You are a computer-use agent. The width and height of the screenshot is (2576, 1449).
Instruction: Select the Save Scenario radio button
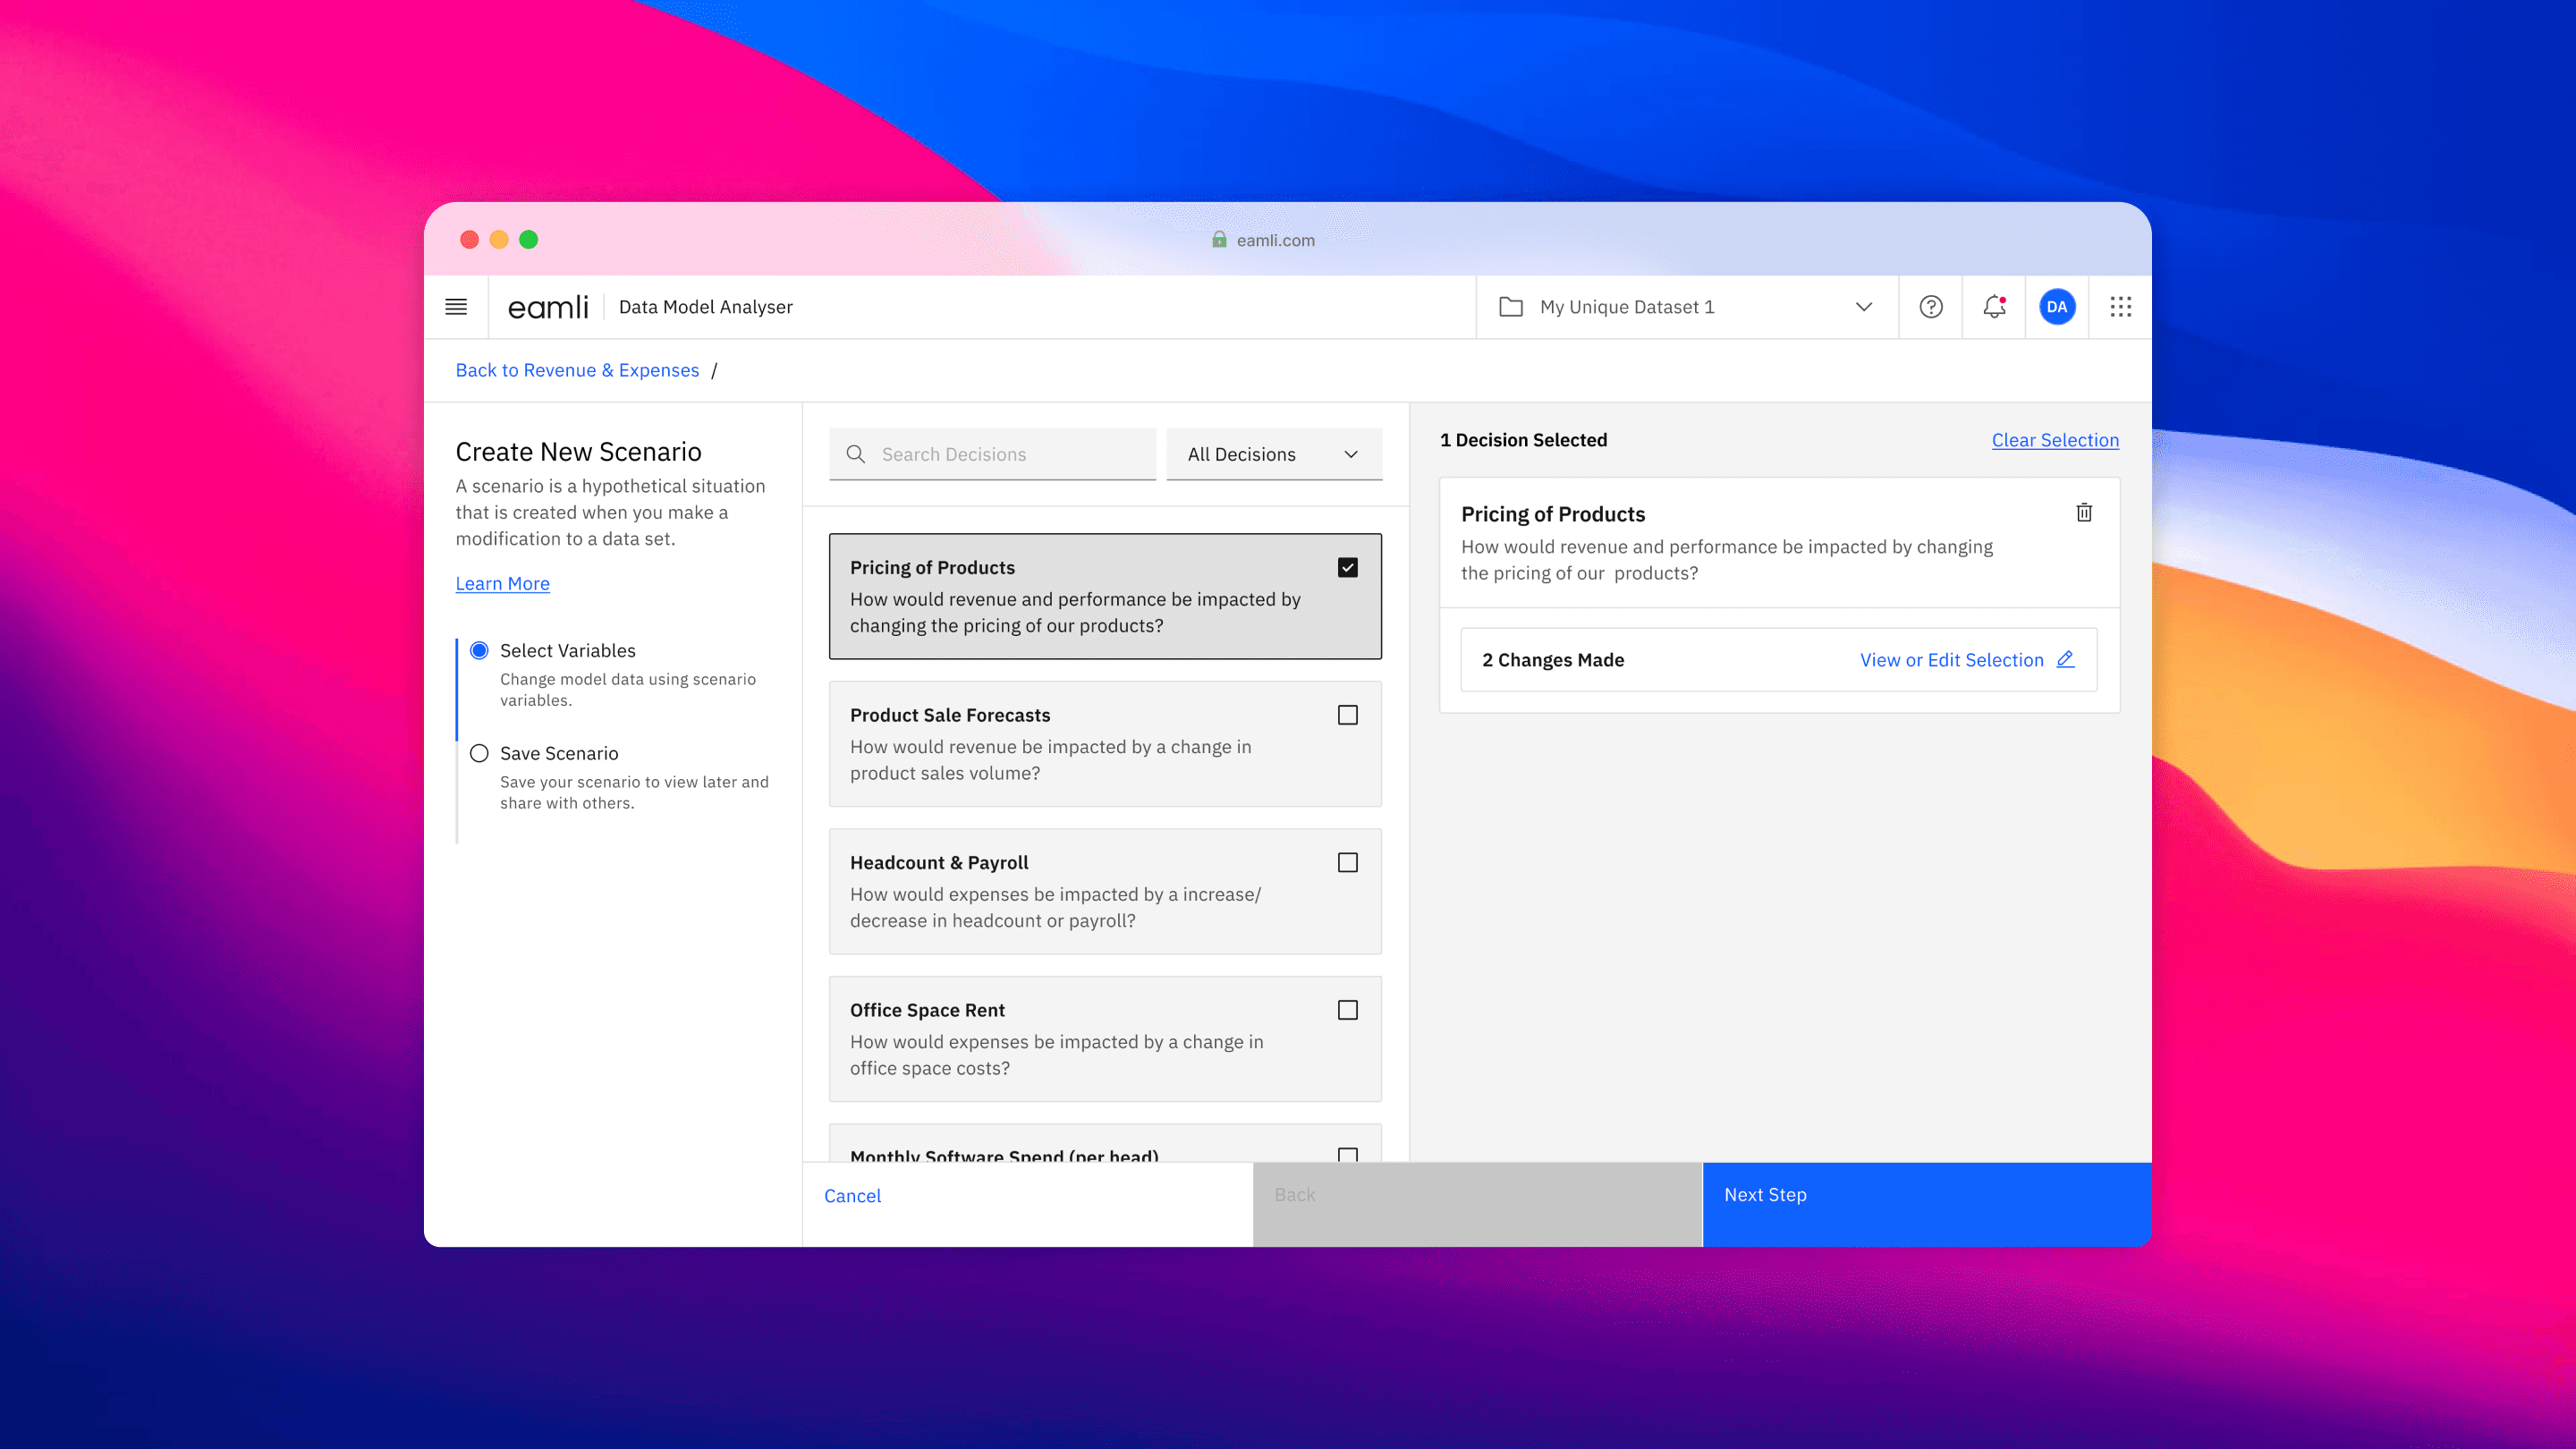(479, 753)
